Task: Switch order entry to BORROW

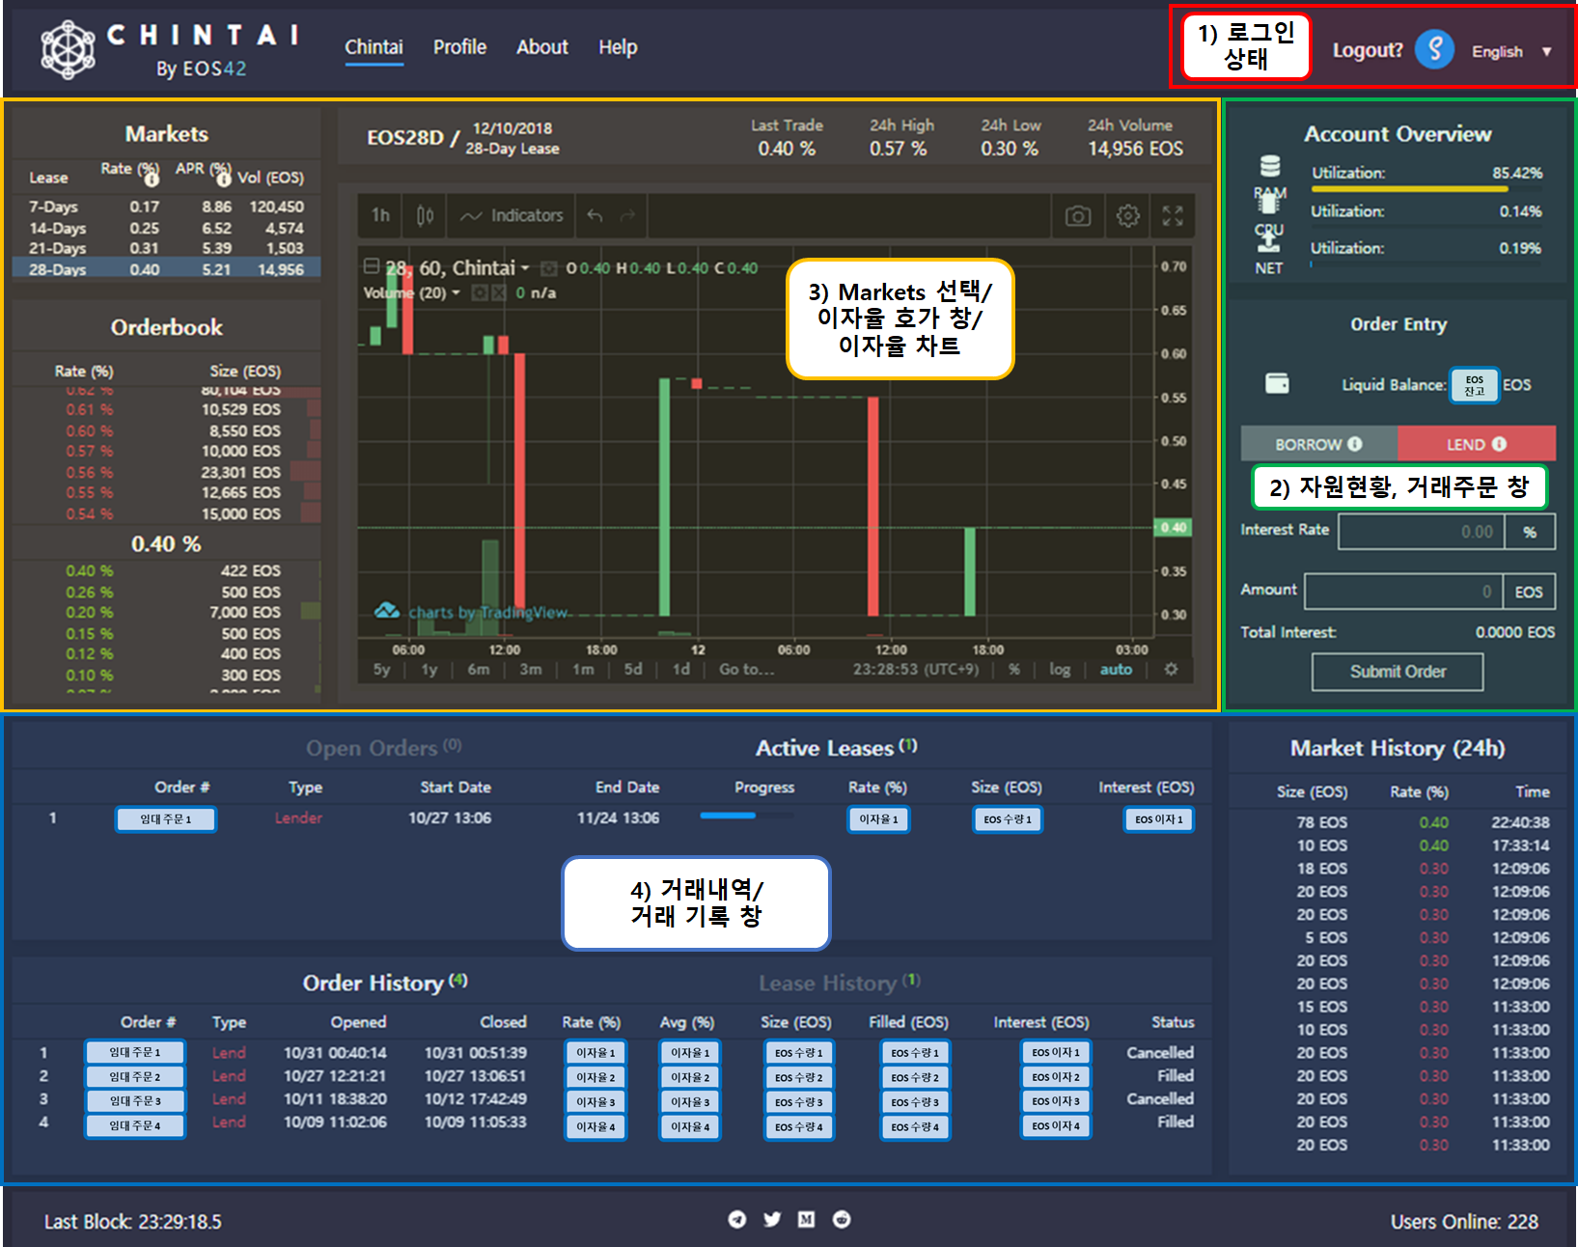Action: click(x=1319, y=444)
